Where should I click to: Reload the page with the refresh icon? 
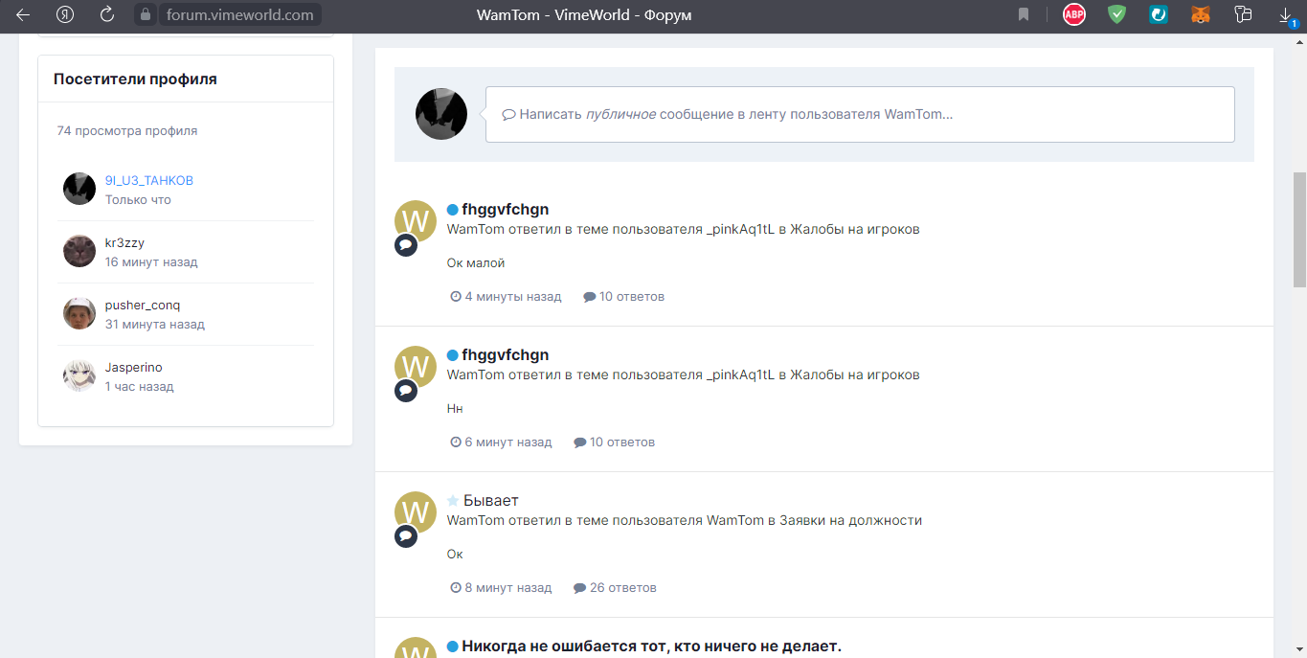[x=107, y=14]
